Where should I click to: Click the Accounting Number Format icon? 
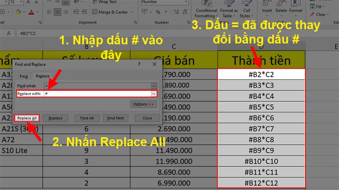coord(144,12)
